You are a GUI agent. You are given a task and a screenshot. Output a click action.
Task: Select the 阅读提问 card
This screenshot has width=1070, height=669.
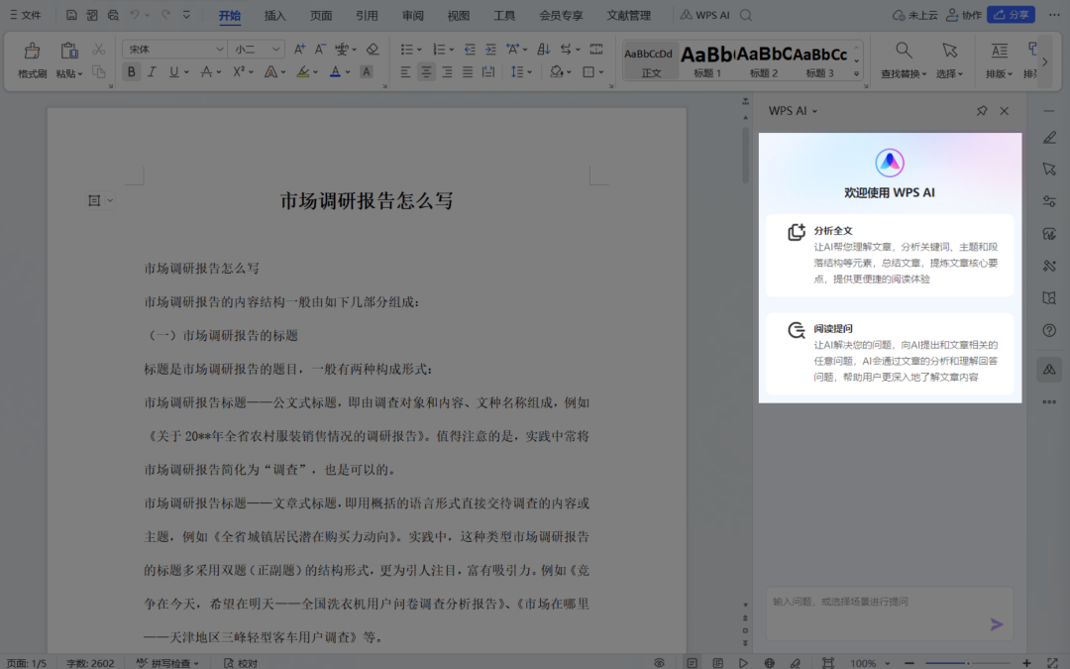pyautogui.click(x=890, y=353)
